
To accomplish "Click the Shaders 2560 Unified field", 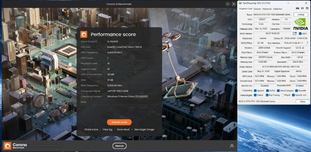I will (x=264, y=48).
